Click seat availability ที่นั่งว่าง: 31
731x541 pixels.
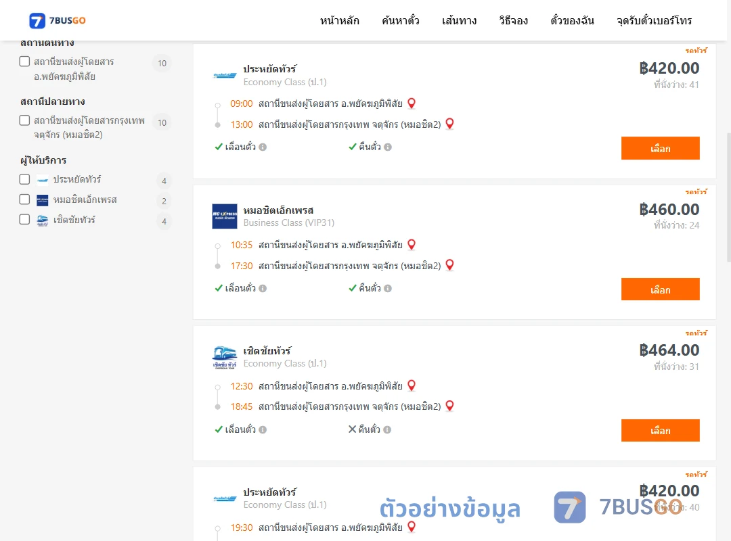click(676, 367)
